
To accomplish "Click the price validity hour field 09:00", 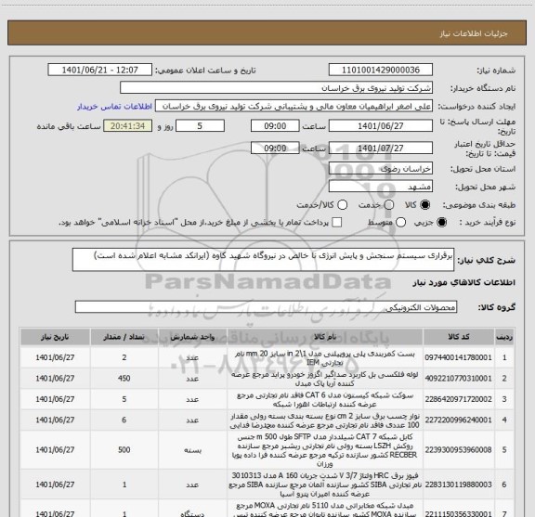I will 275,148.
